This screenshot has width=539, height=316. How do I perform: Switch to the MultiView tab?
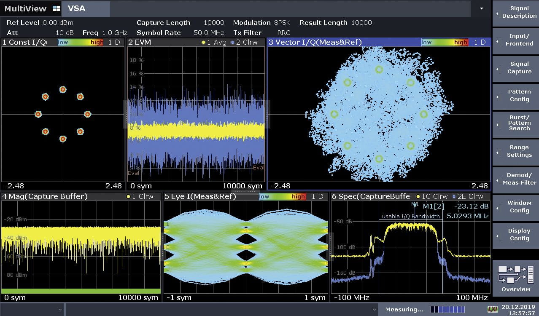(25, 8)
